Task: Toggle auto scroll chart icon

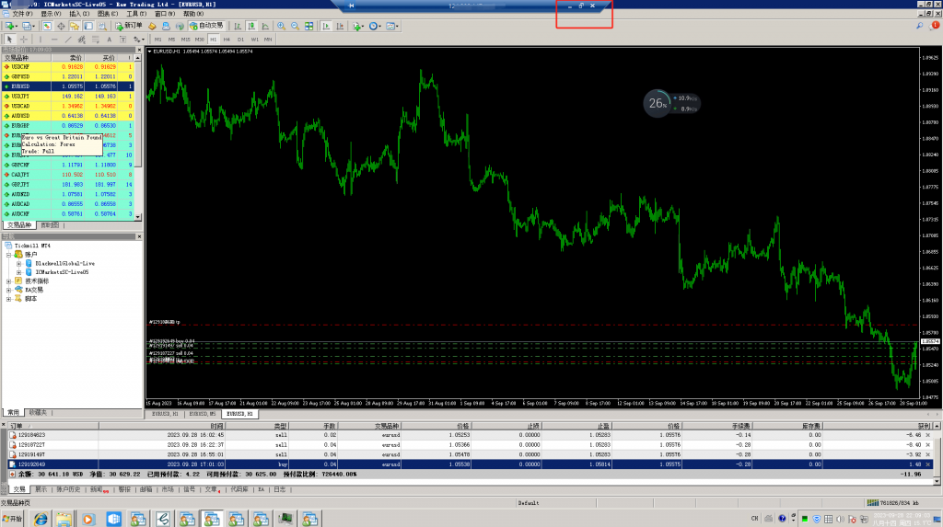Action: point(326,26)
